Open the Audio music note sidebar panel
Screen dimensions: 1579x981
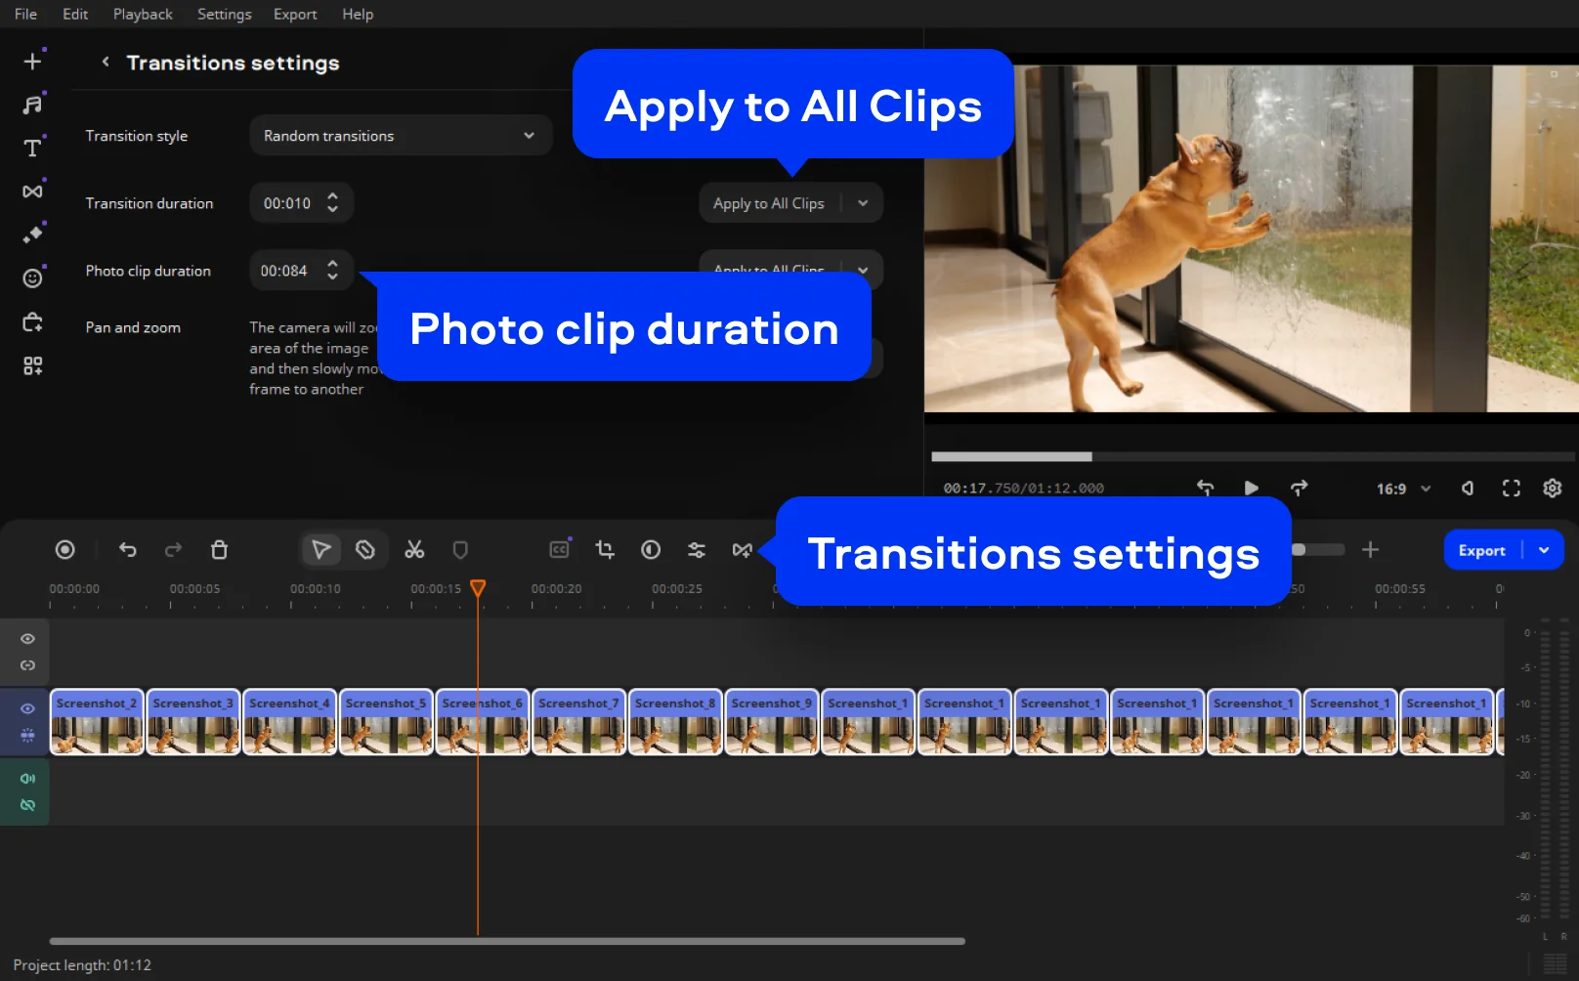pos(32,105)
